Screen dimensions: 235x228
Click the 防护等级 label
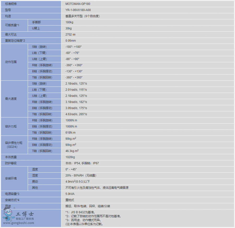tap(11, 163)
